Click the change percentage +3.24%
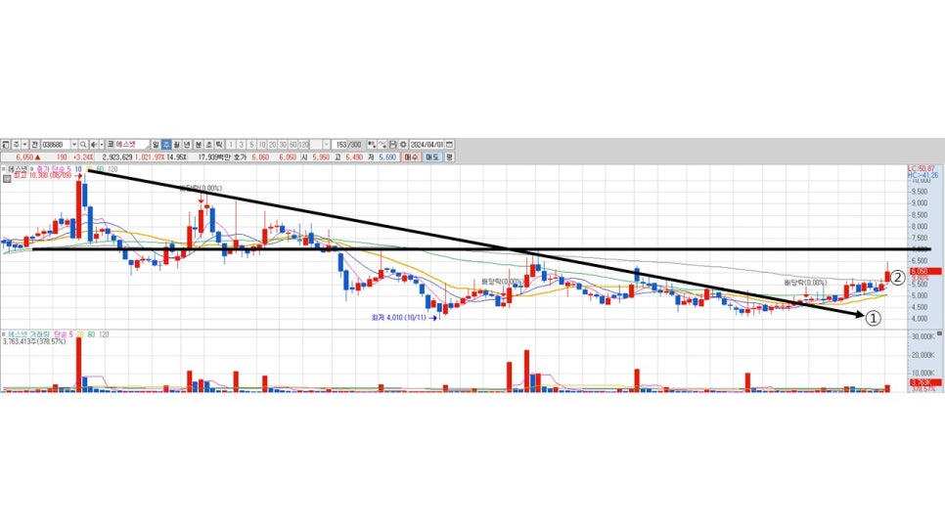Image resolution: width=945 pixels, height=531 pixels. 83,157
